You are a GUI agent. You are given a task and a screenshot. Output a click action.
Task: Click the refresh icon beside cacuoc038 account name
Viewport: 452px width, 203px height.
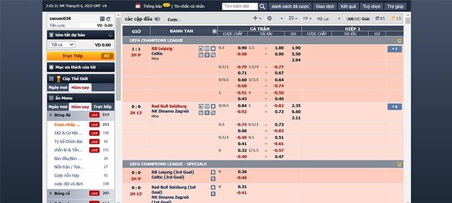point(108,19)
